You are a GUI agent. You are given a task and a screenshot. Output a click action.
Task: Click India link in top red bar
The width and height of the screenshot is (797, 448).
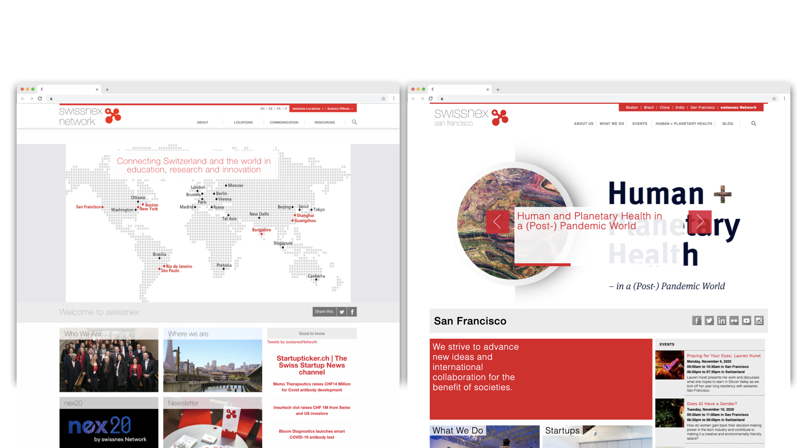coord(680,107)
